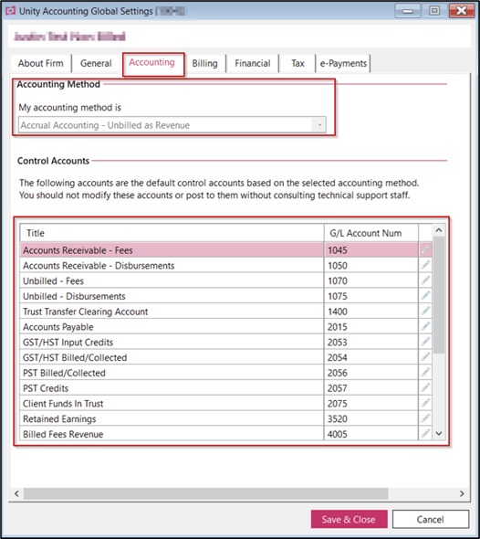This screenshot has width=480, height=539.
Task: Select the Retained Earnings row
Action: 226,418
